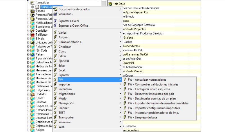225x132 pixels.
Task: Open the Documentos Asociados submenu
Action: [x=87, y=9]
